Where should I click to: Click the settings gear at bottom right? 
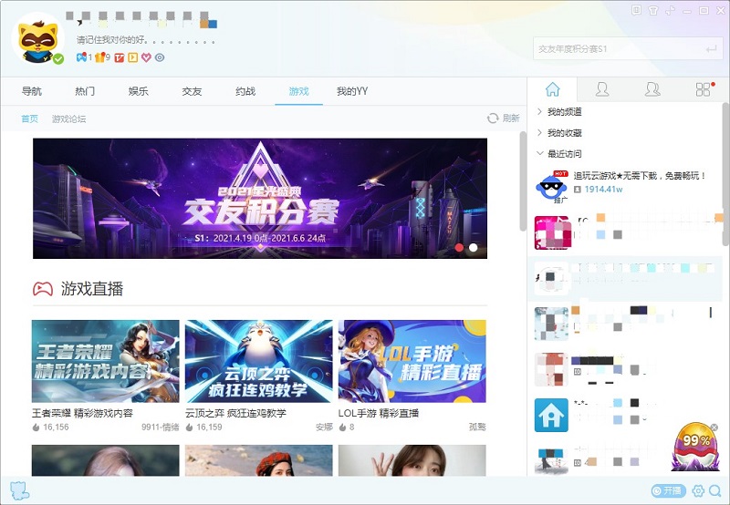pyautogui.click(x=698, y=491)
